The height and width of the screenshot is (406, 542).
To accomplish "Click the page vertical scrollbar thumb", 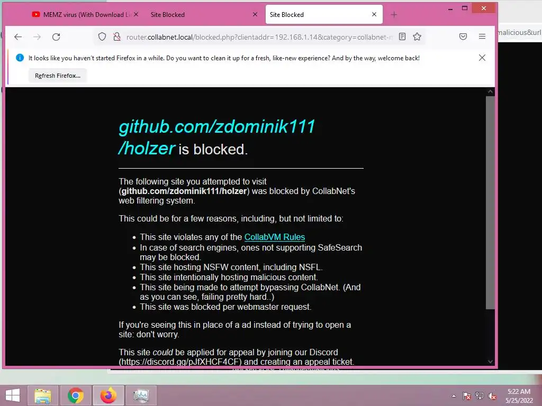I will coord(490,202).
